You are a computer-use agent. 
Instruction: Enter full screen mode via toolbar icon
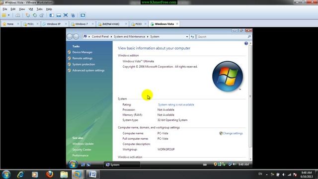click(x=66, y=15)
